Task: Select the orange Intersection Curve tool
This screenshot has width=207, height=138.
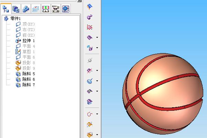Action: point(90,125)
